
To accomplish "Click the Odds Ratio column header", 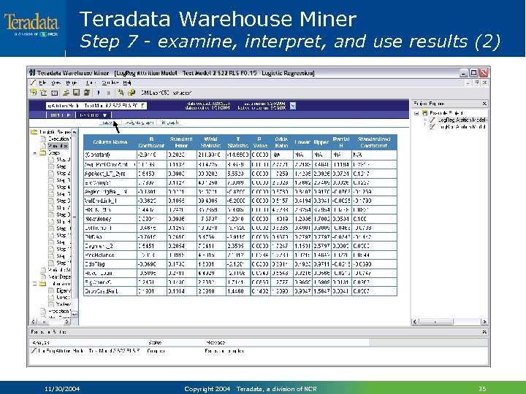I will coord(281,142).
